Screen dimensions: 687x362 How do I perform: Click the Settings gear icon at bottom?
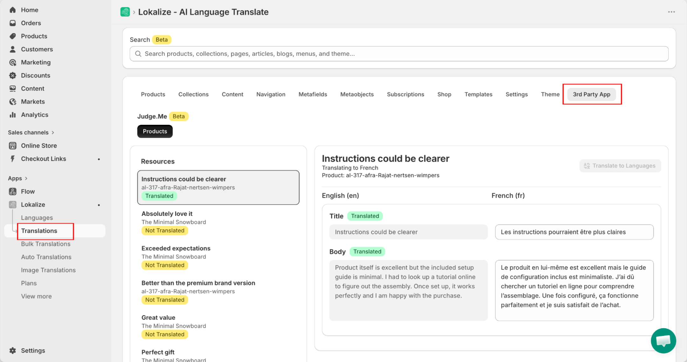pyautogui.click(x=13, y=351)
